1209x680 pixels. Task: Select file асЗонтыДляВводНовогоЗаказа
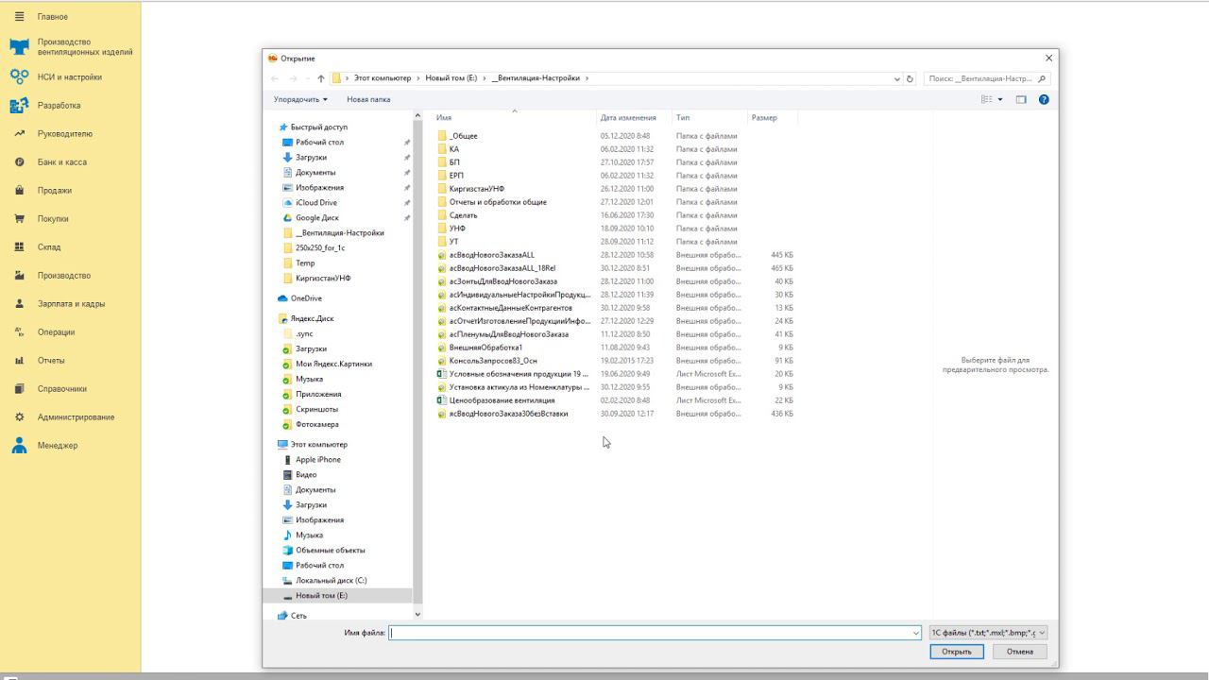[x=503, y=281]
